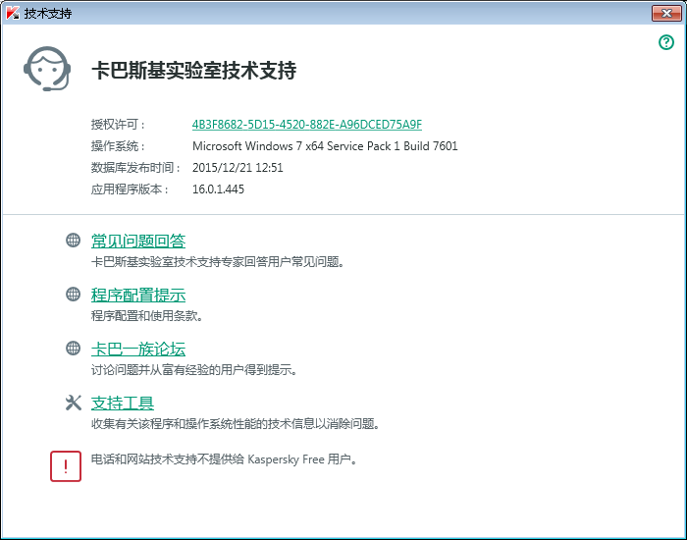Click wrench tools icon beside 支持工具

pos(74,403)
